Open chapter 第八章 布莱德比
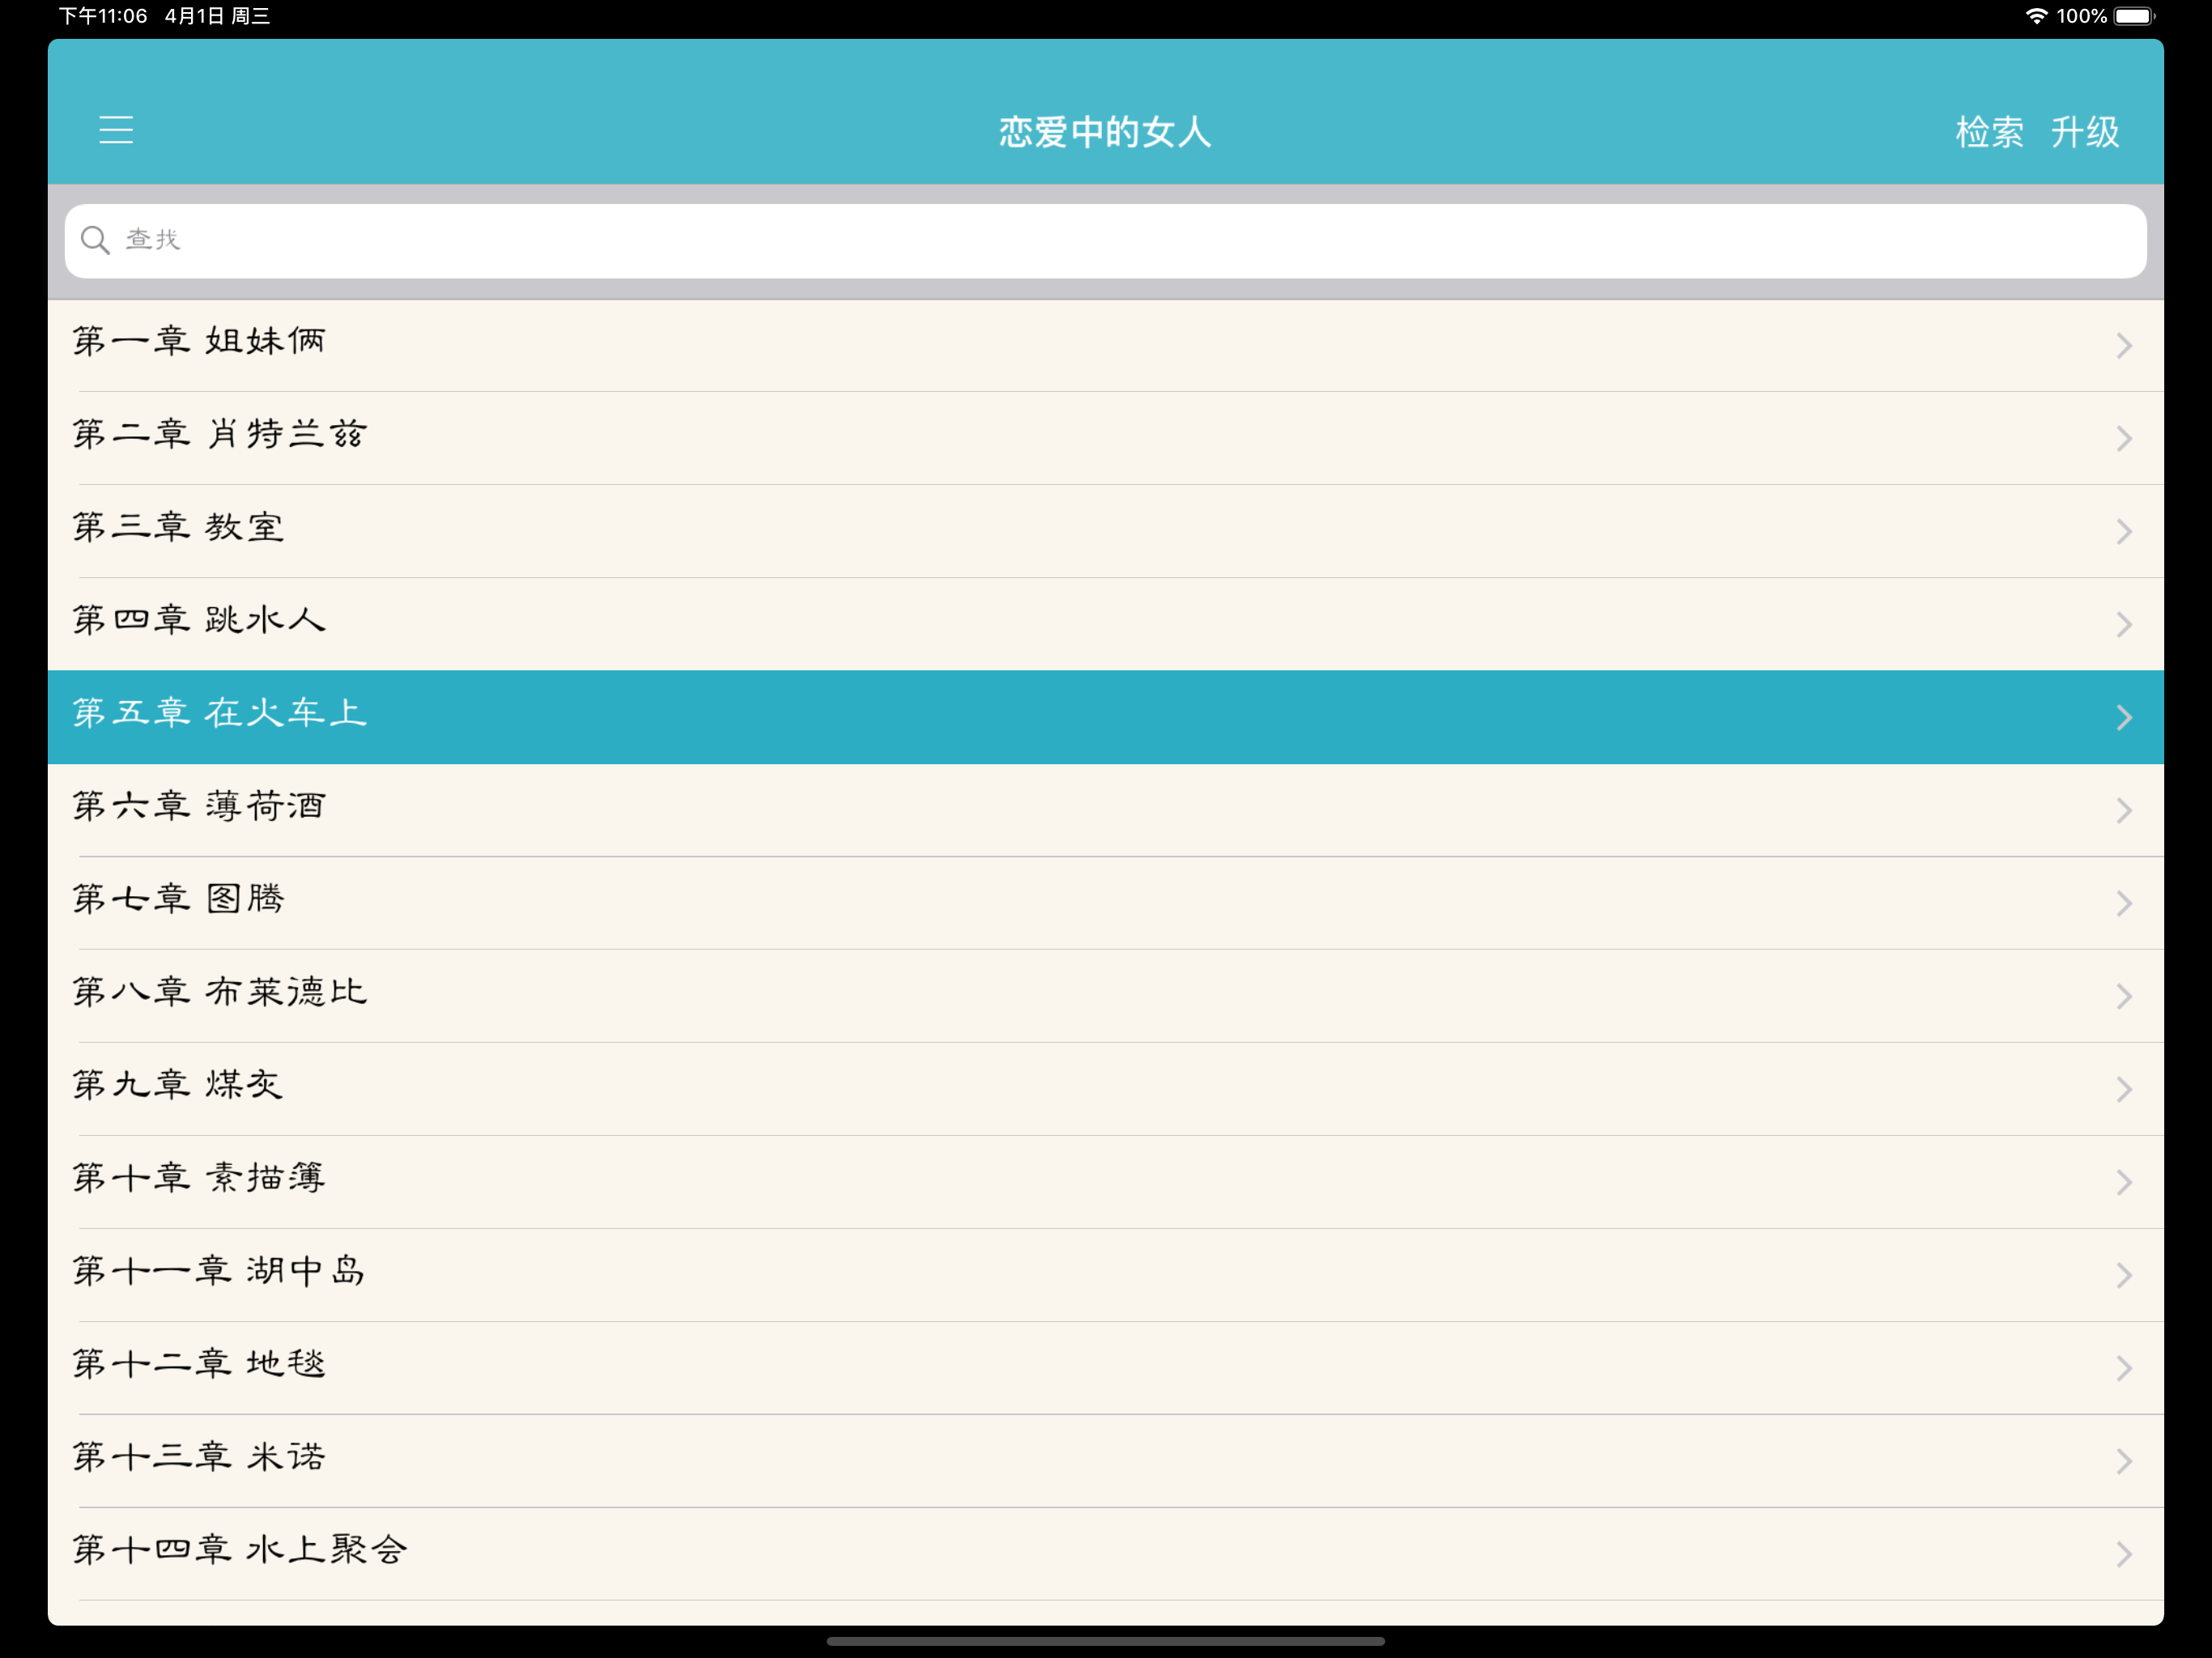2212x1658 pixels. [1105, 996]
